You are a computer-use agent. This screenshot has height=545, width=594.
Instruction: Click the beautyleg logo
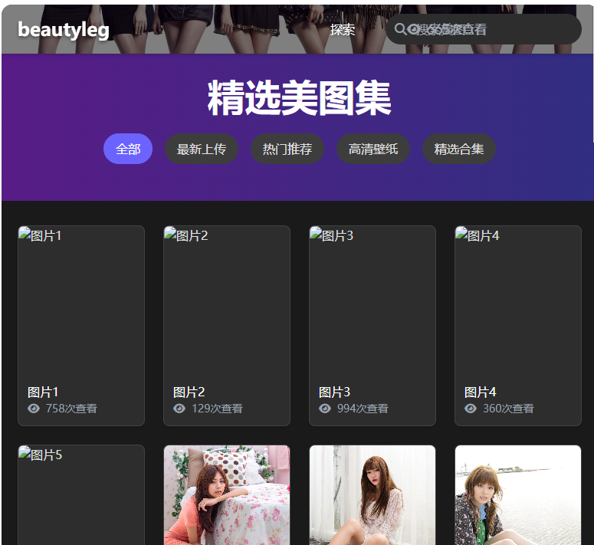(x=64, y=30)
